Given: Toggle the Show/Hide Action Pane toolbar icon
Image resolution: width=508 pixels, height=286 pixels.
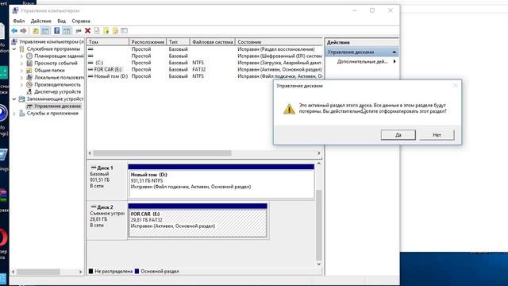Looking at the screenshot, I should (x=67, y=31).
